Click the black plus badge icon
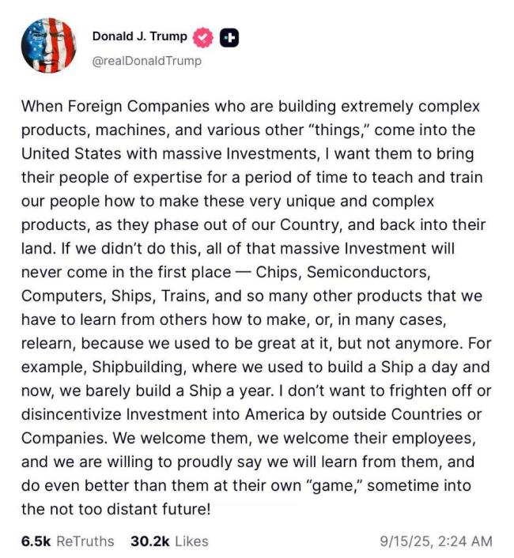This screenshot has height=558, width=514. click(229, 37)
